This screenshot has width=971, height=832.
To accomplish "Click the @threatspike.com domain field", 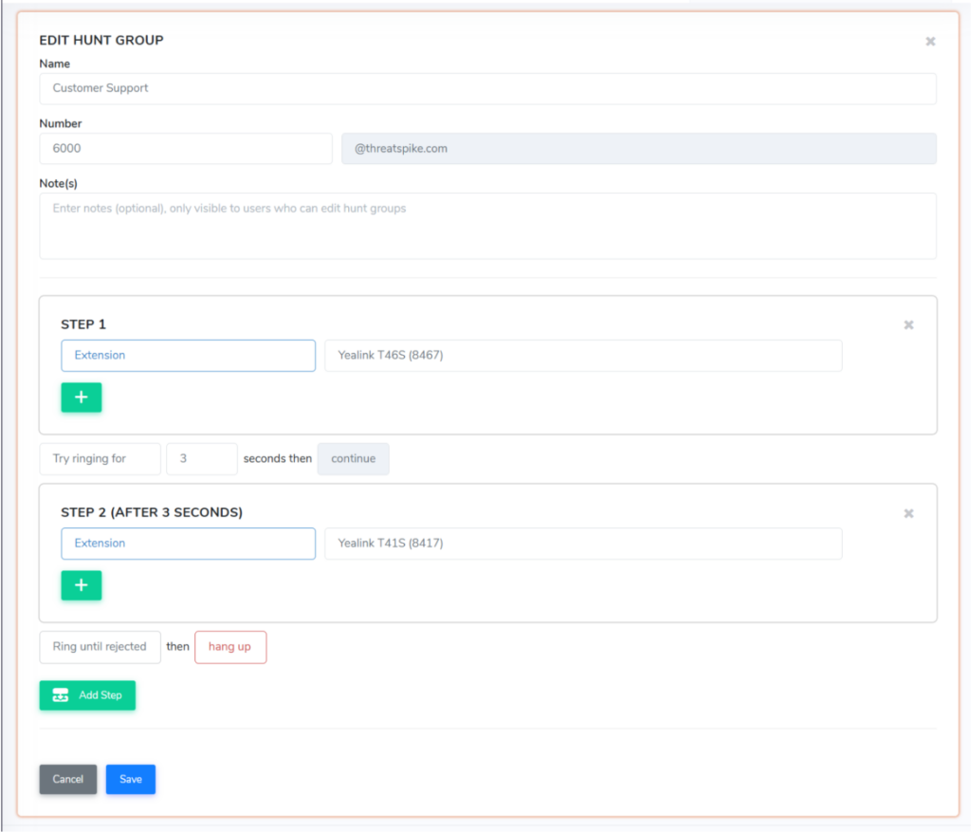I will point(639,149).
